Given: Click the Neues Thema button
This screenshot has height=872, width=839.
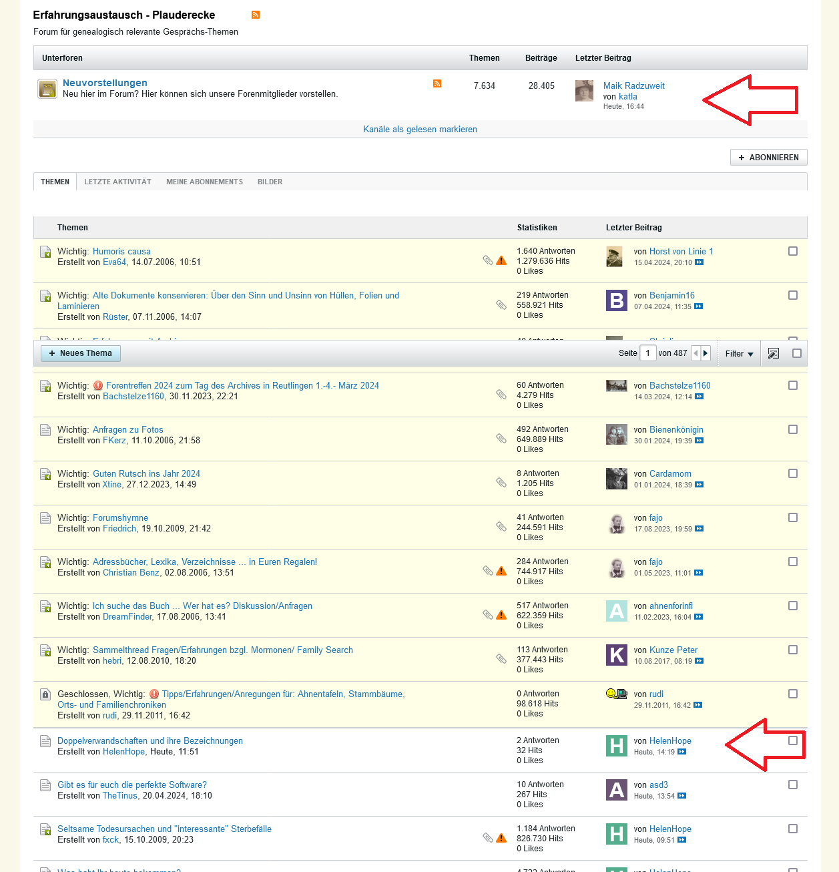Looking at the screenshot, I should [x=81, y=353].
